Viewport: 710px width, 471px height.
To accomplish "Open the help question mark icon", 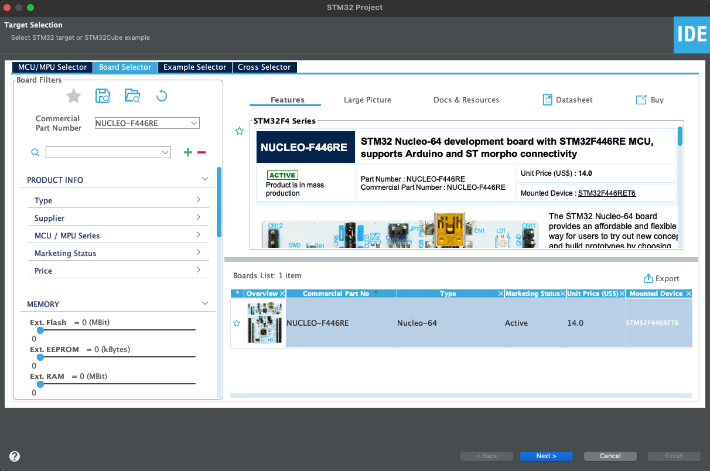I will tap(15, 456).
